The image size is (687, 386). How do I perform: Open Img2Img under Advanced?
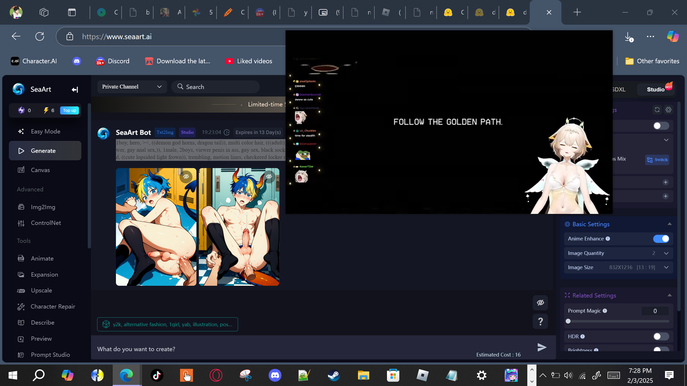(x=45, y=207)
